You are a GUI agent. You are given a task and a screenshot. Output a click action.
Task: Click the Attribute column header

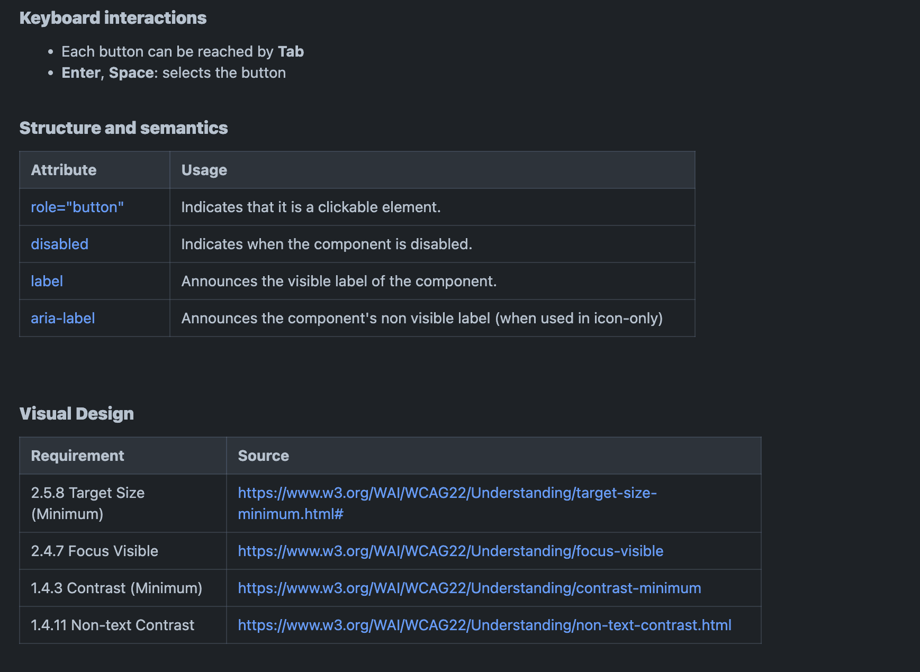(x=64, y=170)
